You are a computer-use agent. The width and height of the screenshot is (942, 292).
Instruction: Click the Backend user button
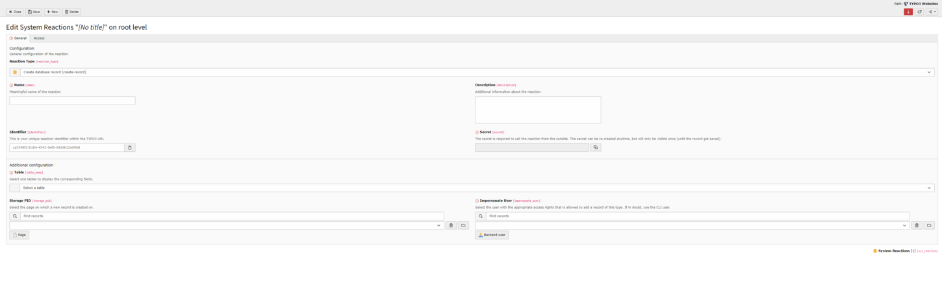tap(492, 235)
